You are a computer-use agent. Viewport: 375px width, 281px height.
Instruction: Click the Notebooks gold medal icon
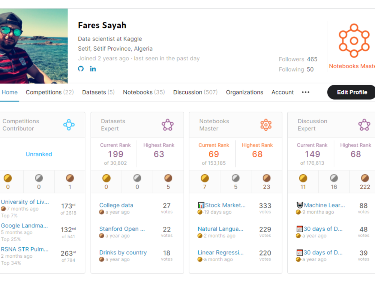(205, 178)
